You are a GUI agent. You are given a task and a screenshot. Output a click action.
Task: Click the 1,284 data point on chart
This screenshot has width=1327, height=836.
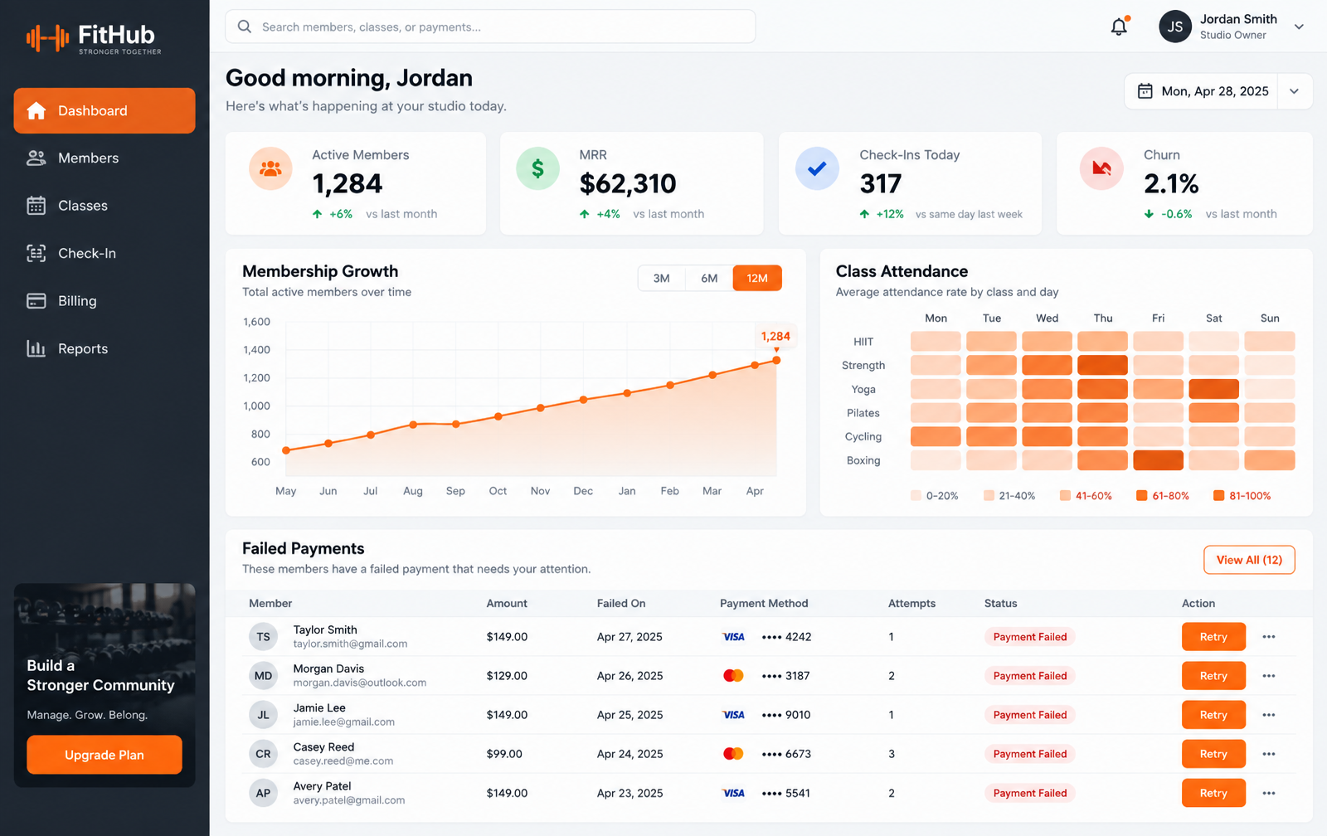tap(776, 360)
